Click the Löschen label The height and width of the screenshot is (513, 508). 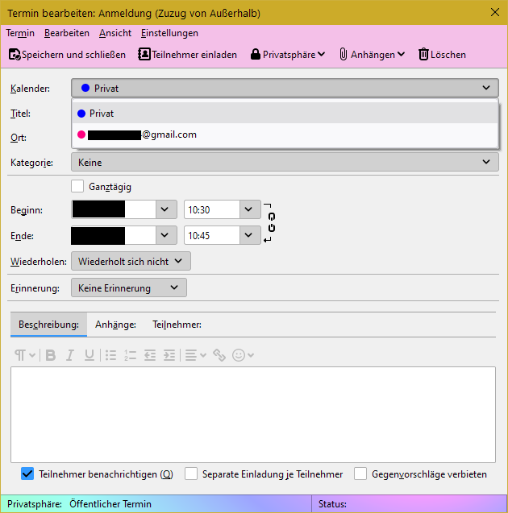(x=448, y=55)
